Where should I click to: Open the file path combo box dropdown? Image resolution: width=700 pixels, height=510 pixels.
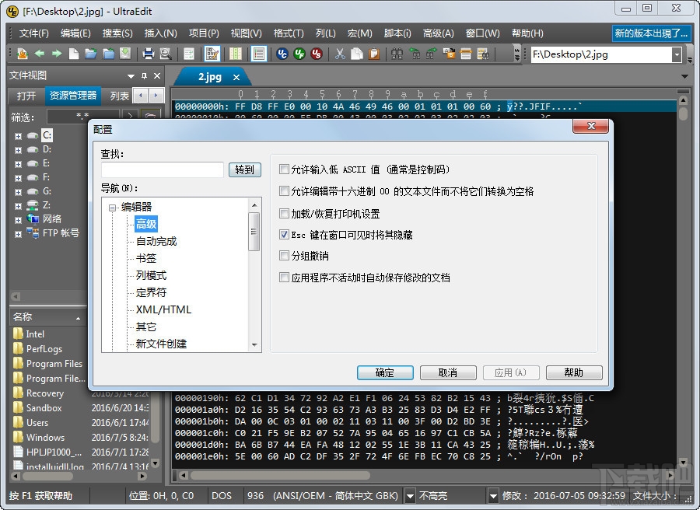coord(677,54)
